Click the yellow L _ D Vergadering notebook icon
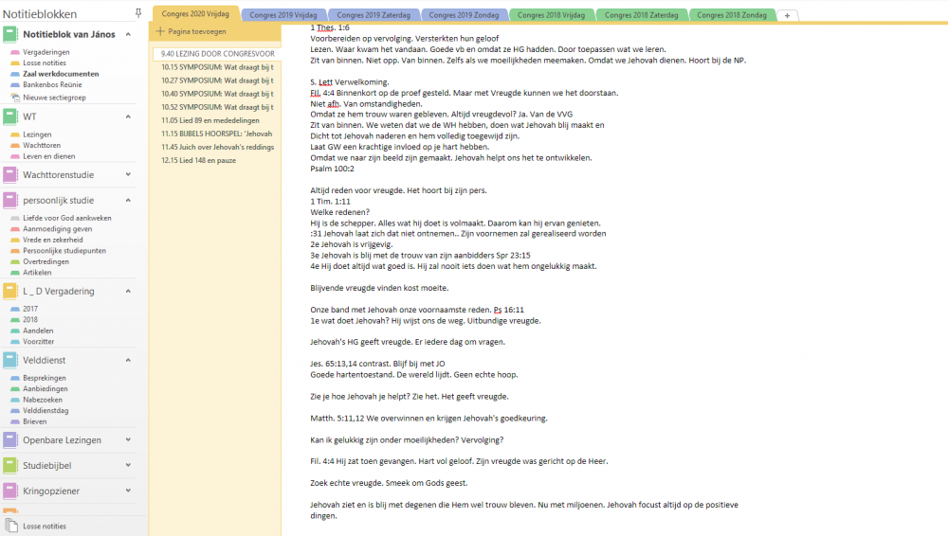 point(10,291)
